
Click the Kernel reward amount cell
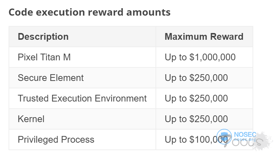196,119
